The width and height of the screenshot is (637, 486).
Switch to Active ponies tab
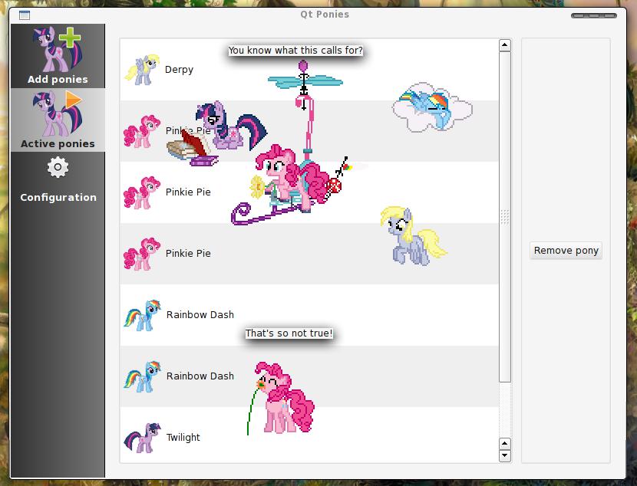pos(58,120)
